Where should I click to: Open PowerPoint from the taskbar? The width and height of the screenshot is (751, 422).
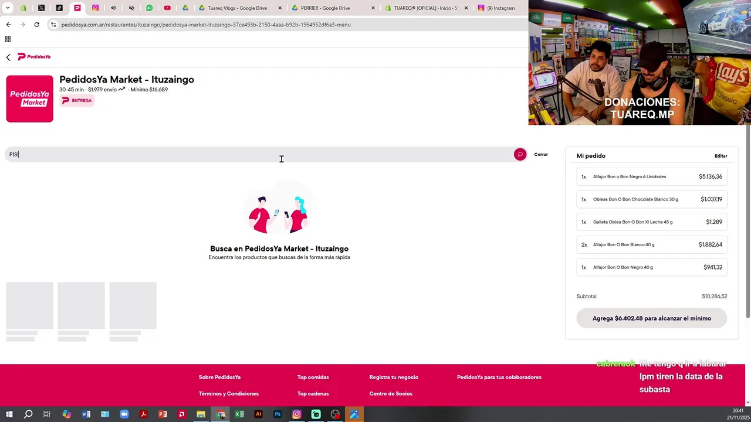(163, 414)
